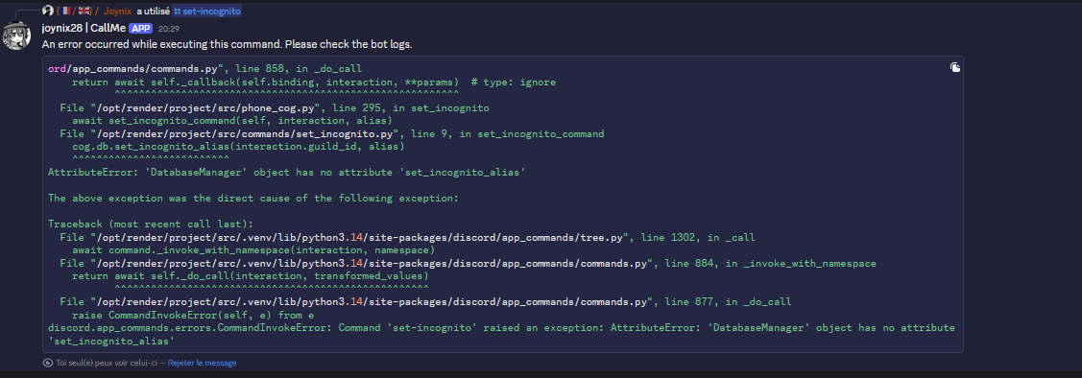
Task: Copy the traceback code block
Action: (955, 67)
